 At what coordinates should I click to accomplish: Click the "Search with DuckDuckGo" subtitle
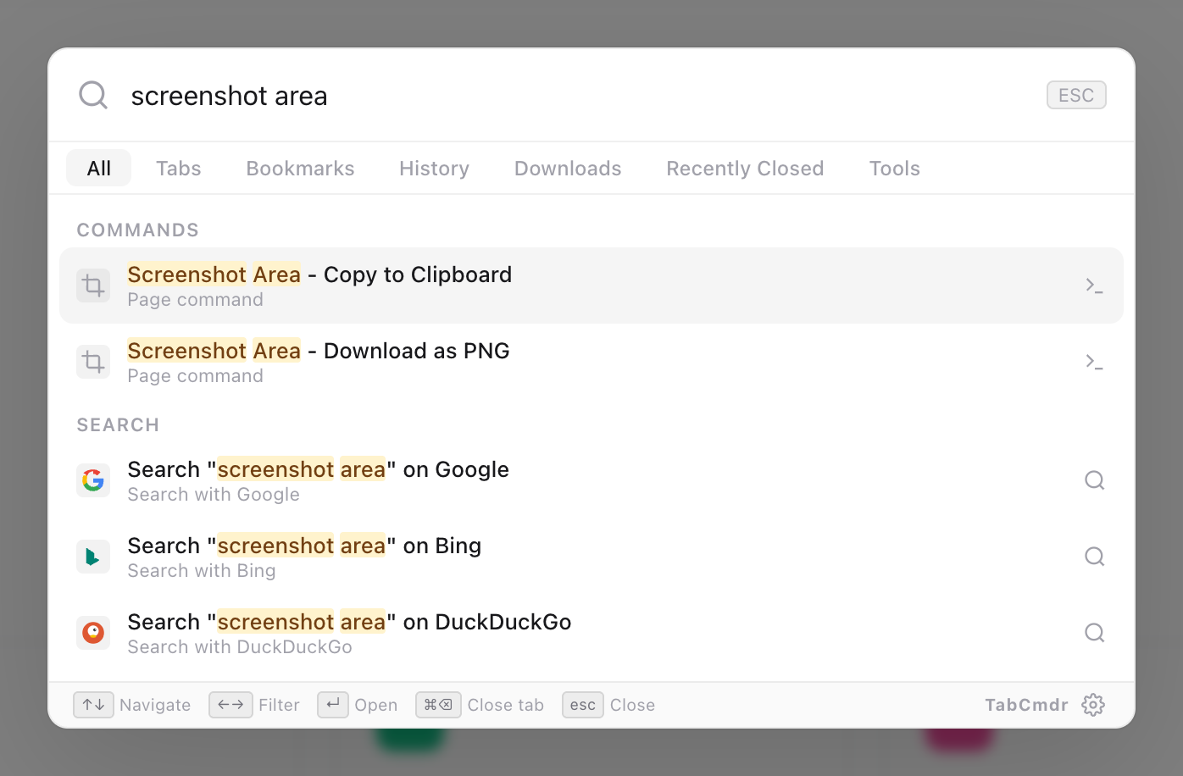tap(240, 647)
